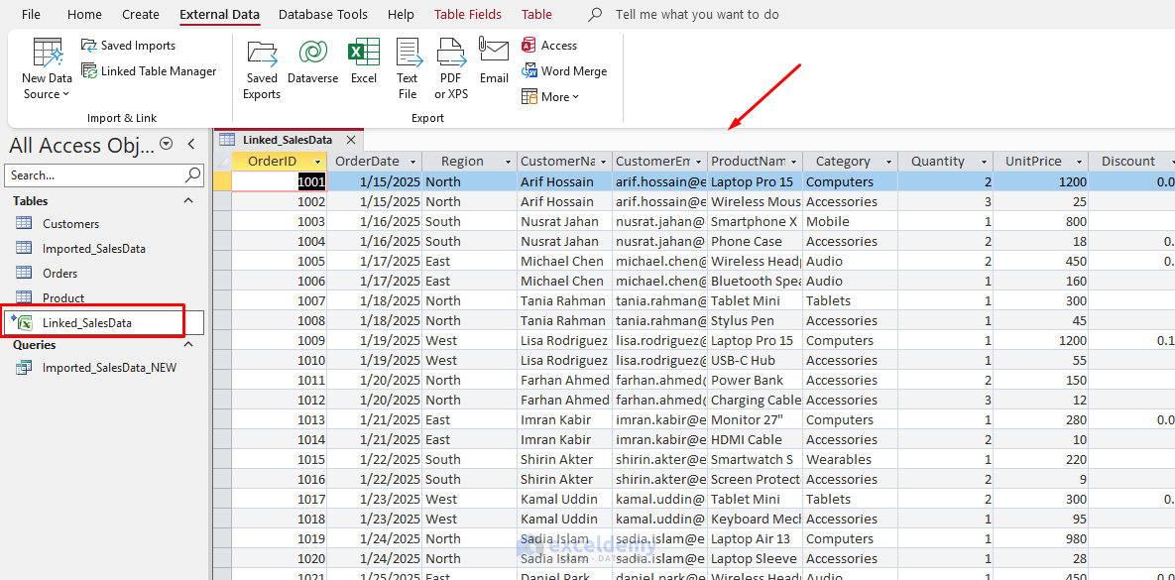Viewport: 1175px width, 580px height.
Task: Click the 'Monitor 27"' product cell
Action: (756, 419)
